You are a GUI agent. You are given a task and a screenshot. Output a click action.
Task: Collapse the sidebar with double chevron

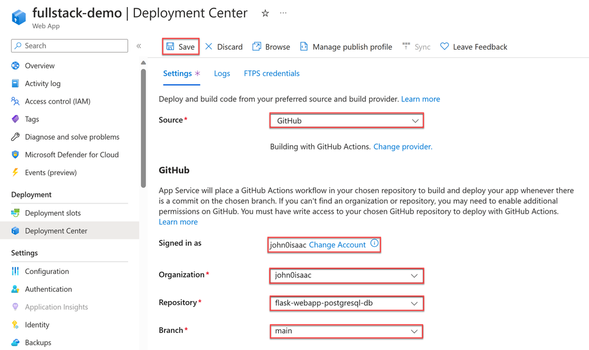tap(139, 46)
